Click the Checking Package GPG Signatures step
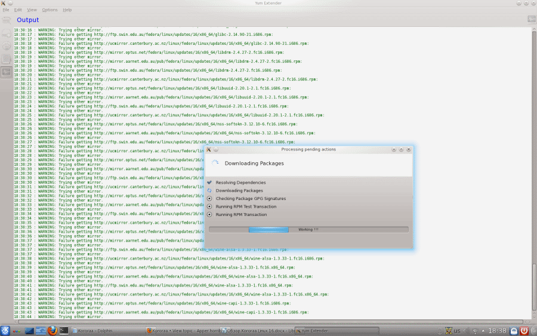 (x=251, y=198)
